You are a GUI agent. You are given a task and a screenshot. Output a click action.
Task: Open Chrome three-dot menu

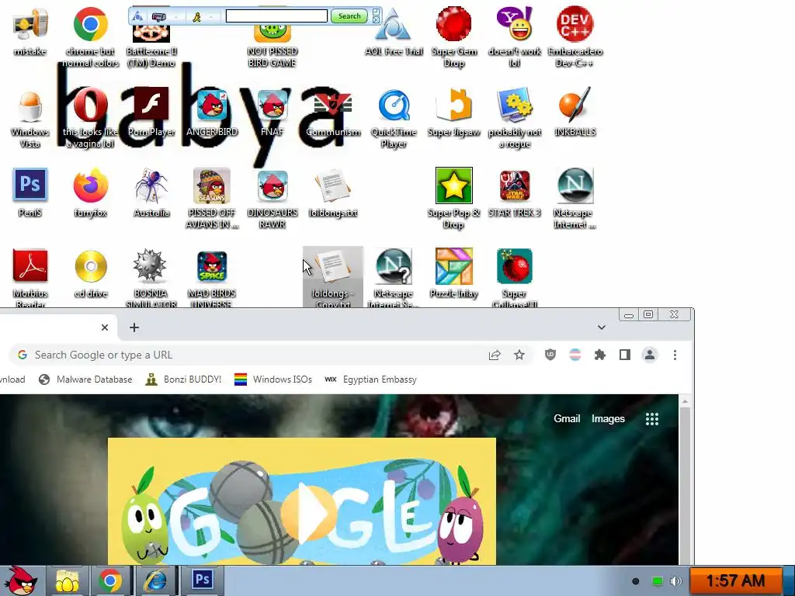[675, 355]
